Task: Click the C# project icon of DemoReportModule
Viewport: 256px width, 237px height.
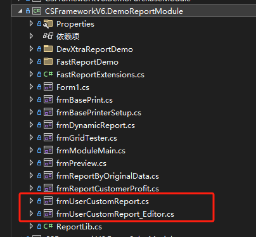Action: [x=37, y=11]
